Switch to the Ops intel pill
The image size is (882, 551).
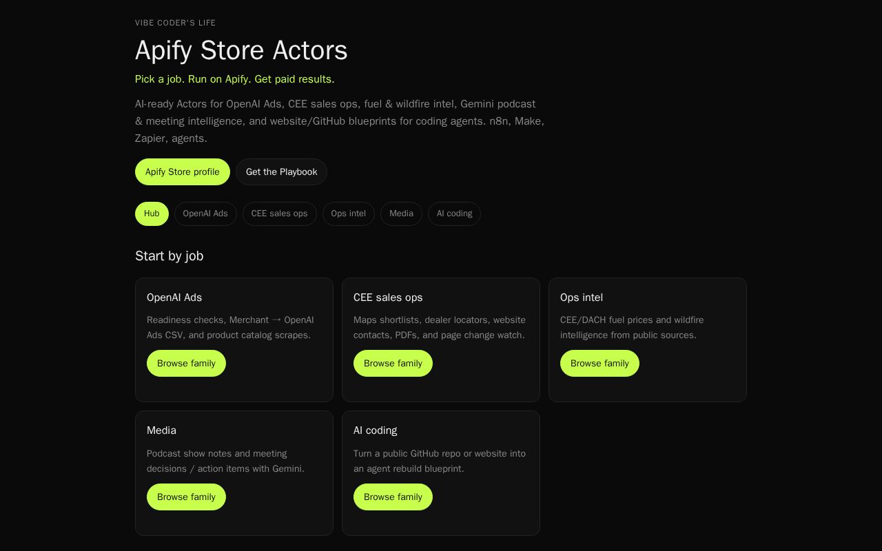coord(349,214)
